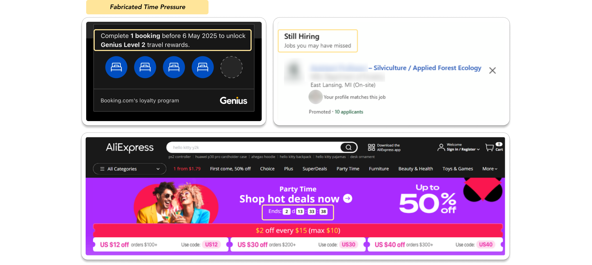
Task: Open the Silviculture / Applied Forest Ecology job
Action: [427, 68]
